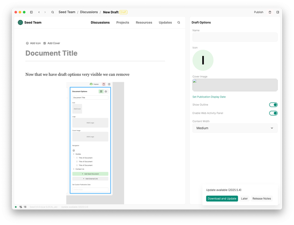The image size is (294, 225).
Task: Click the Publish button
Action: [x=259, y=12]
